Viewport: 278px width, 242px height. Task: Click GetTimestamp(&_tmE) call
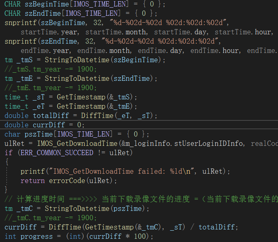tap(95, 106)
